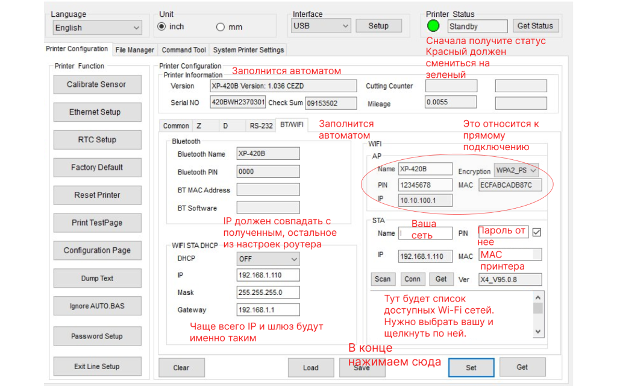Select the mm unit radio button
Image resolution: width=617 pixels, height=386 pixels.
(x=220, y=27)
